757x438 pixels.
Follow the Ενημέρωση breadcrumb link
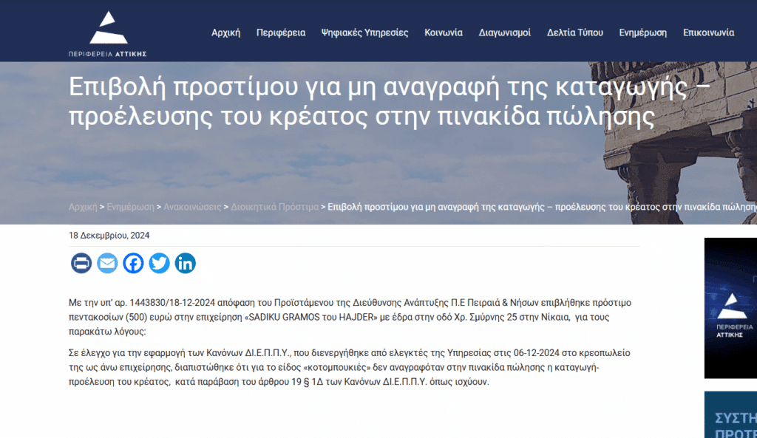130,207
